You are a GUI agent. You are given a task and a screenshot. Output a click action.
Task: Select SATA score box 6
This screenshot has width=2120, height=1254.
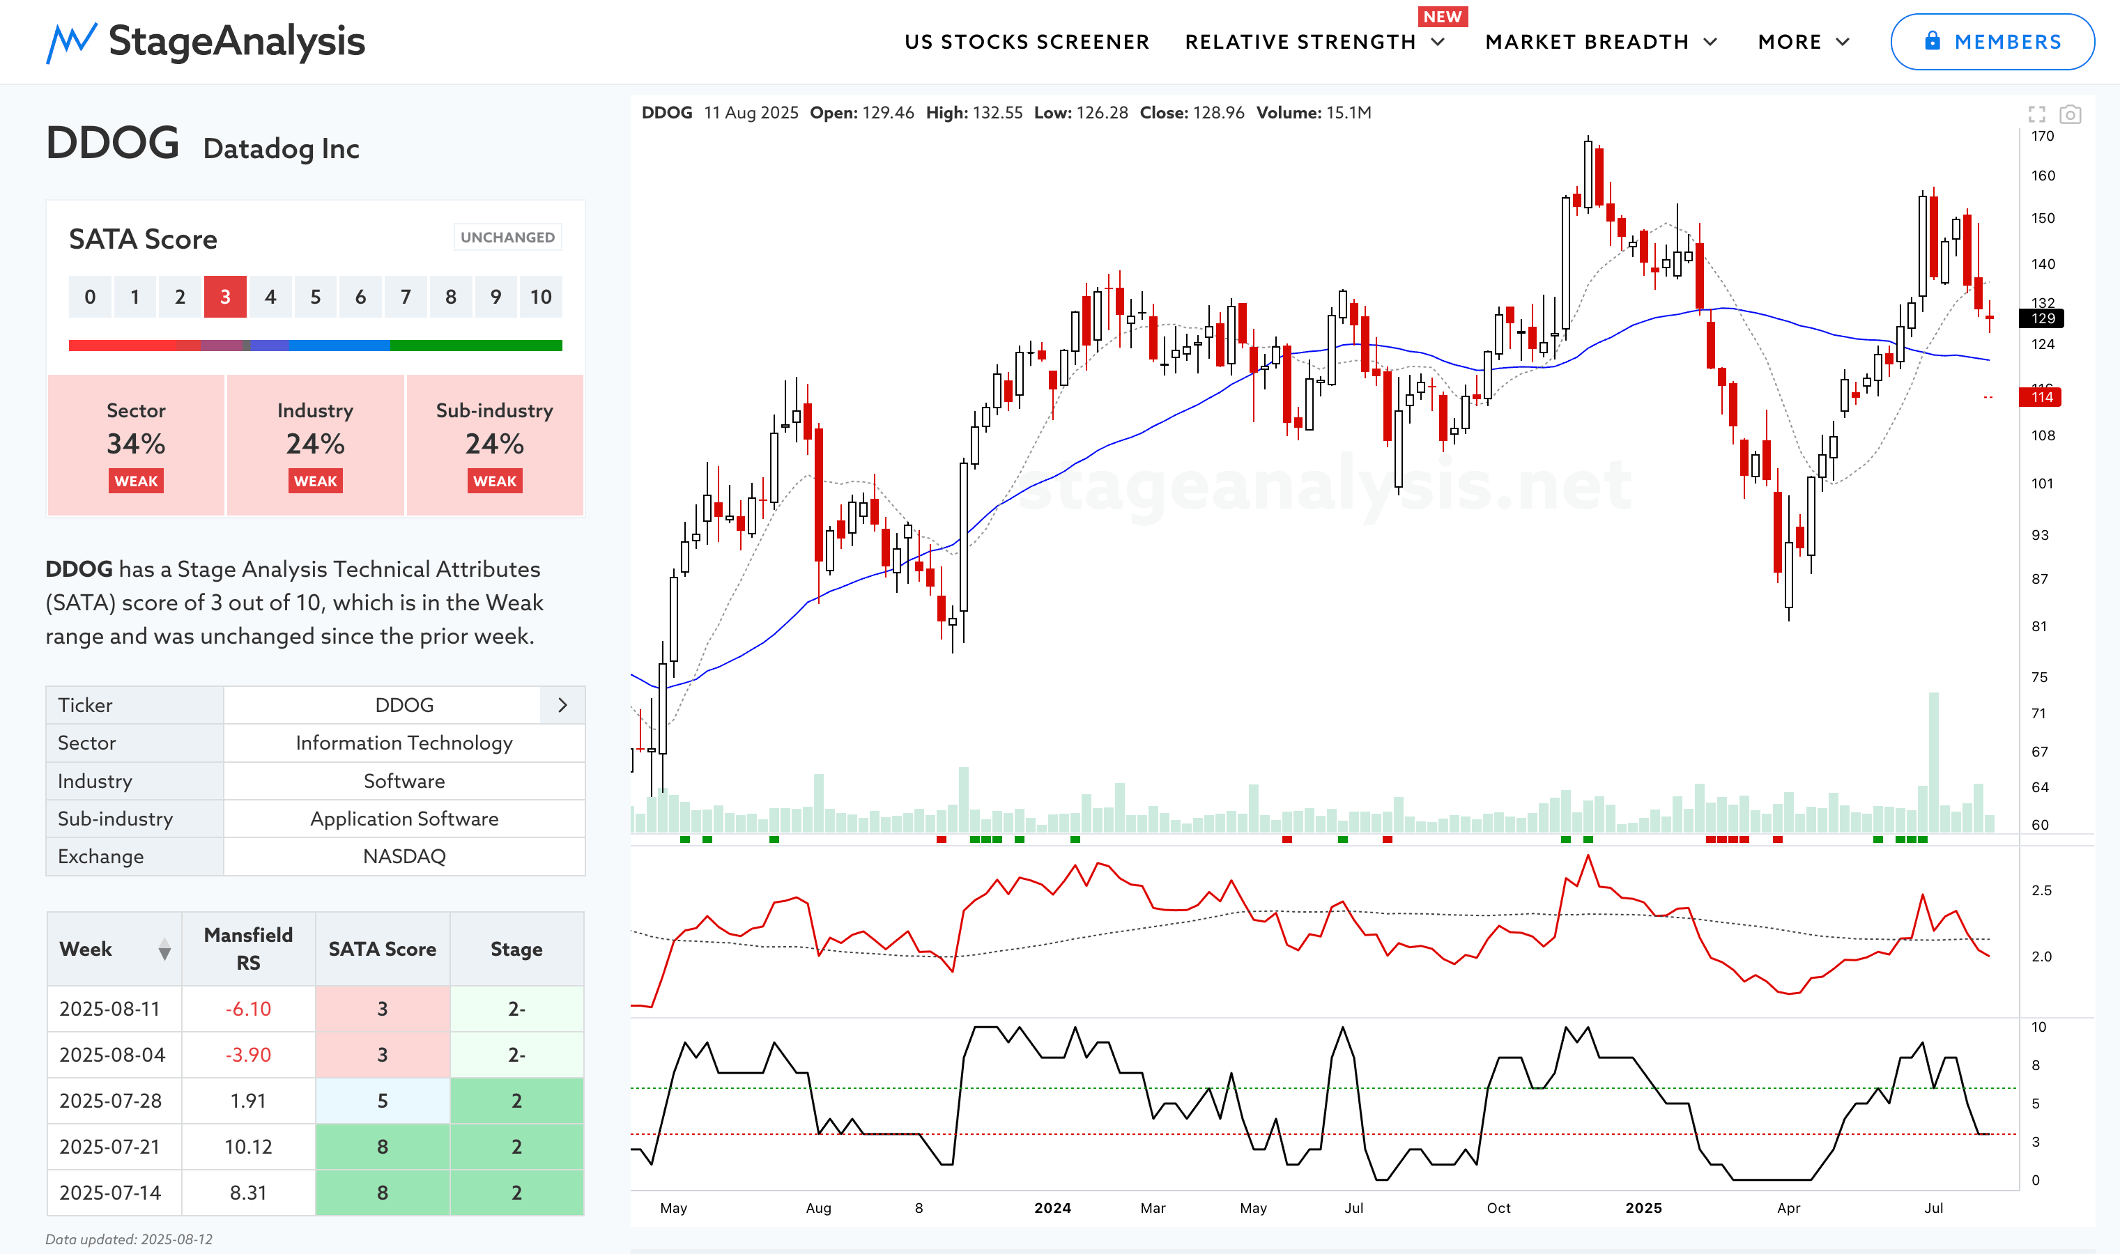[x=360, y=297]
